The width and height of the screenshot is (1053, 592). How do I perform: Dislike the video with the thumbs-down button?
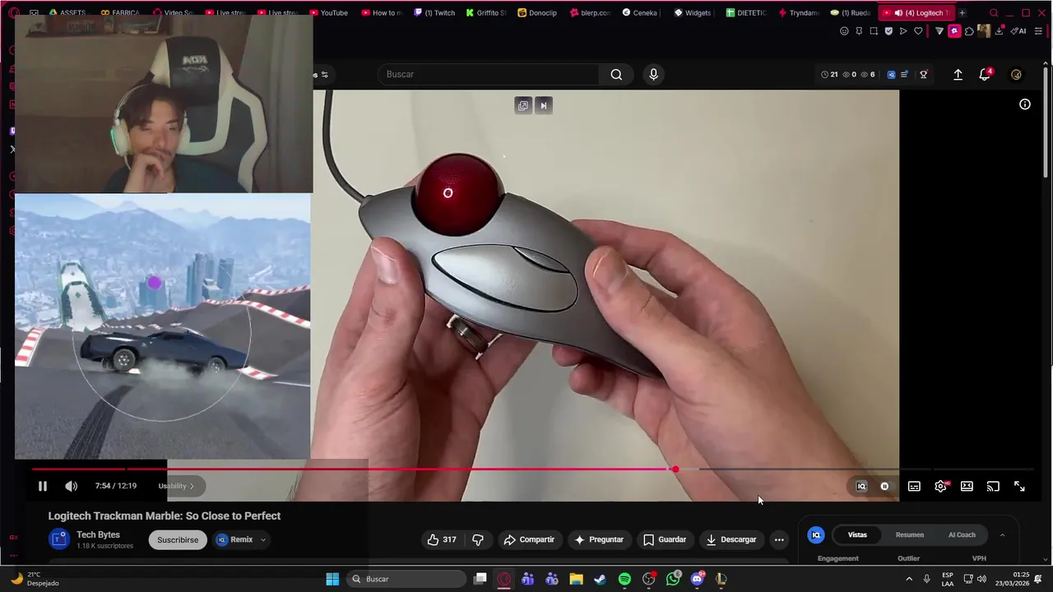click(x=478, y=539)
